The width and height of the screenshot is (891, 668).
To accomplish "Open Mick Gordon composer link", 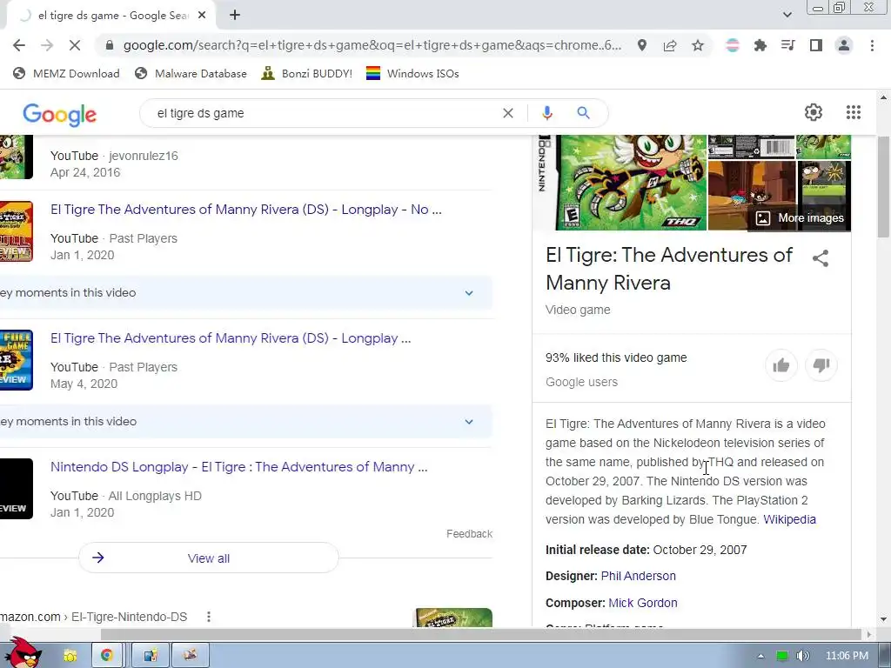I will point(643,603).
